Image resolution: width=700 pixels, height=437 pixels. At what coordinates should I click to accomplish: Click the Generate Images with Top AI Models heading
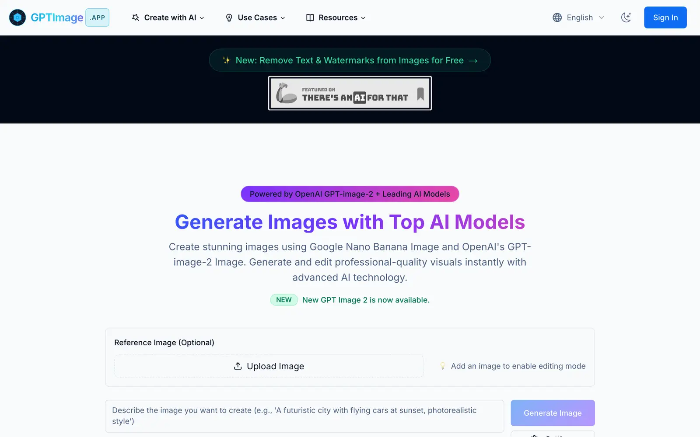(x=350, y=222)
